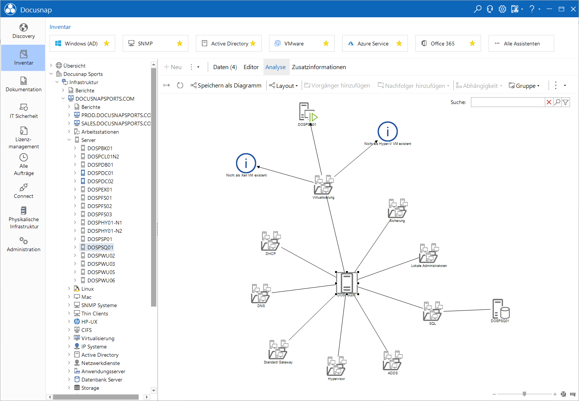Screen dimensions: 579x401
Task: Click the Speichern als Diagramm button
Action: pos(226,86)
